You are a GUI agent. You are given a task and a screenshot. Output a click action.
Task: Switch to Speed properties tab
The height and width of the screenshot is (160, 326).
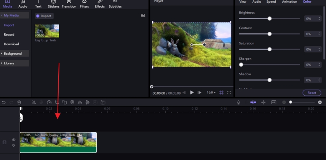(x=271, y=2)
